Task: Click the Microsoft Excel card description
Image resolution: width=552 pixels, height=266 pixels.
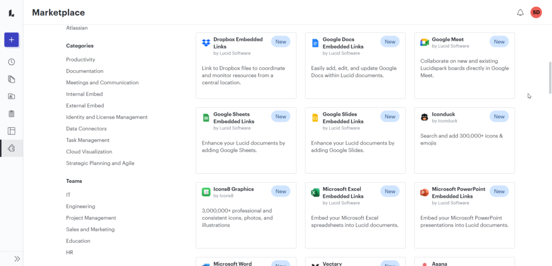Action: (355, 222)
